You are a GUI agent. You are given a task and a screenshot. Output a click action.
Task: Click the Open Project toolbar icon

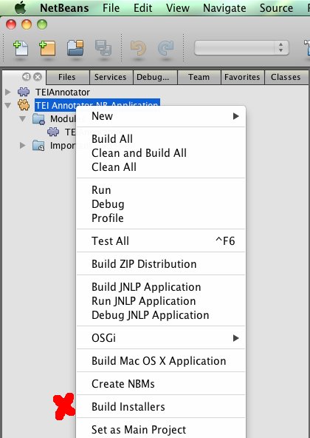tap(75, 48)
